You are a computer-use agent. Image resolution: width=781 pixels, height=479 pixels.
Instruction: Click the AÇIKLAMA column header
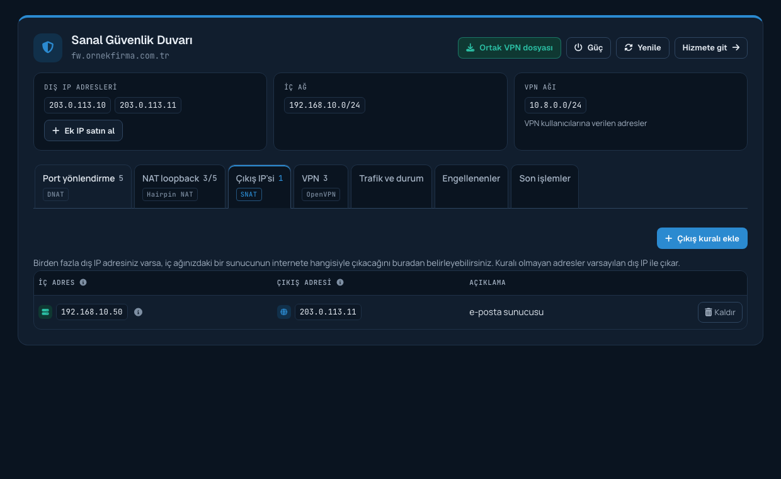click(487, 282)
